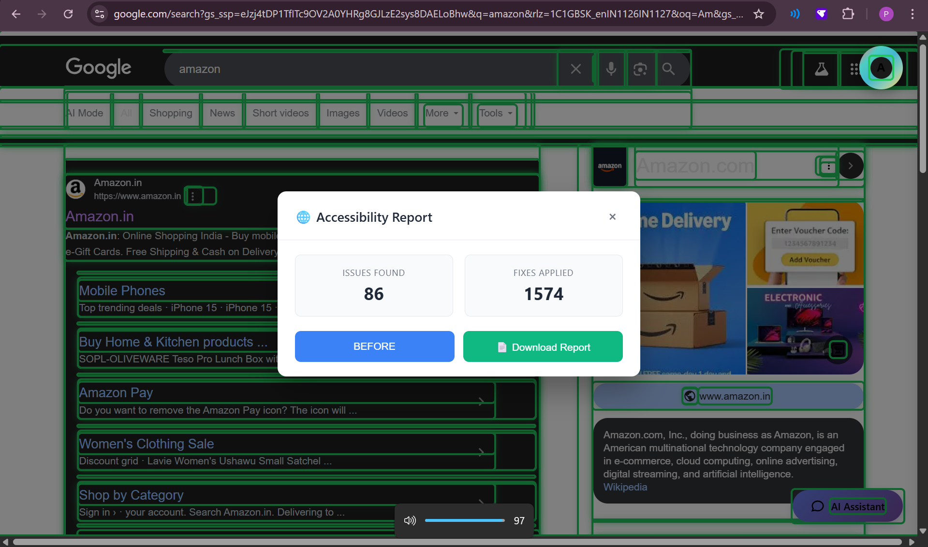Open the Google account avatar A

(x=881, y=68)
